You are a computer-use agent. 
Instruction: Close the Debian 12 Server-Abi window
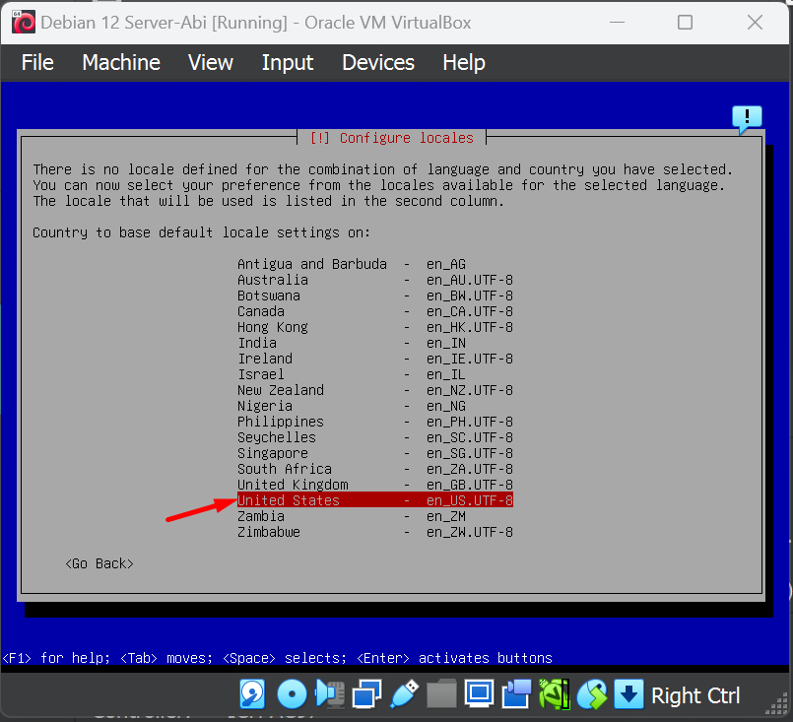[x=755, y=23]
